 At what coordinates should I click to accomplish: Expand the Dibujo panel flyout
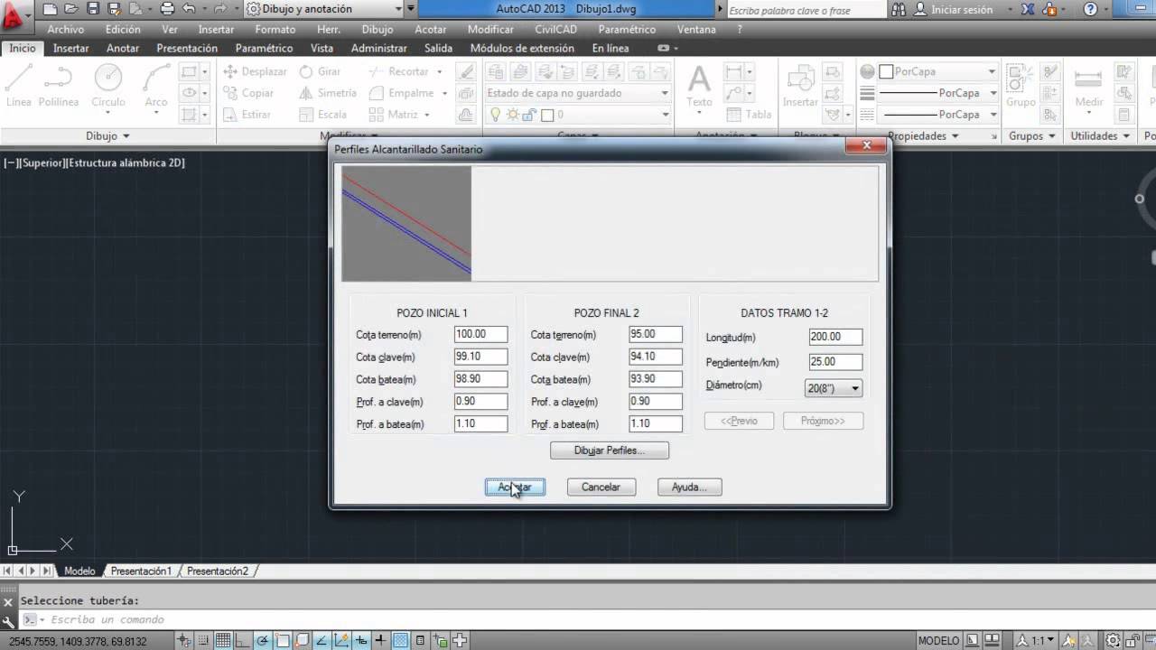coord(107,135)
